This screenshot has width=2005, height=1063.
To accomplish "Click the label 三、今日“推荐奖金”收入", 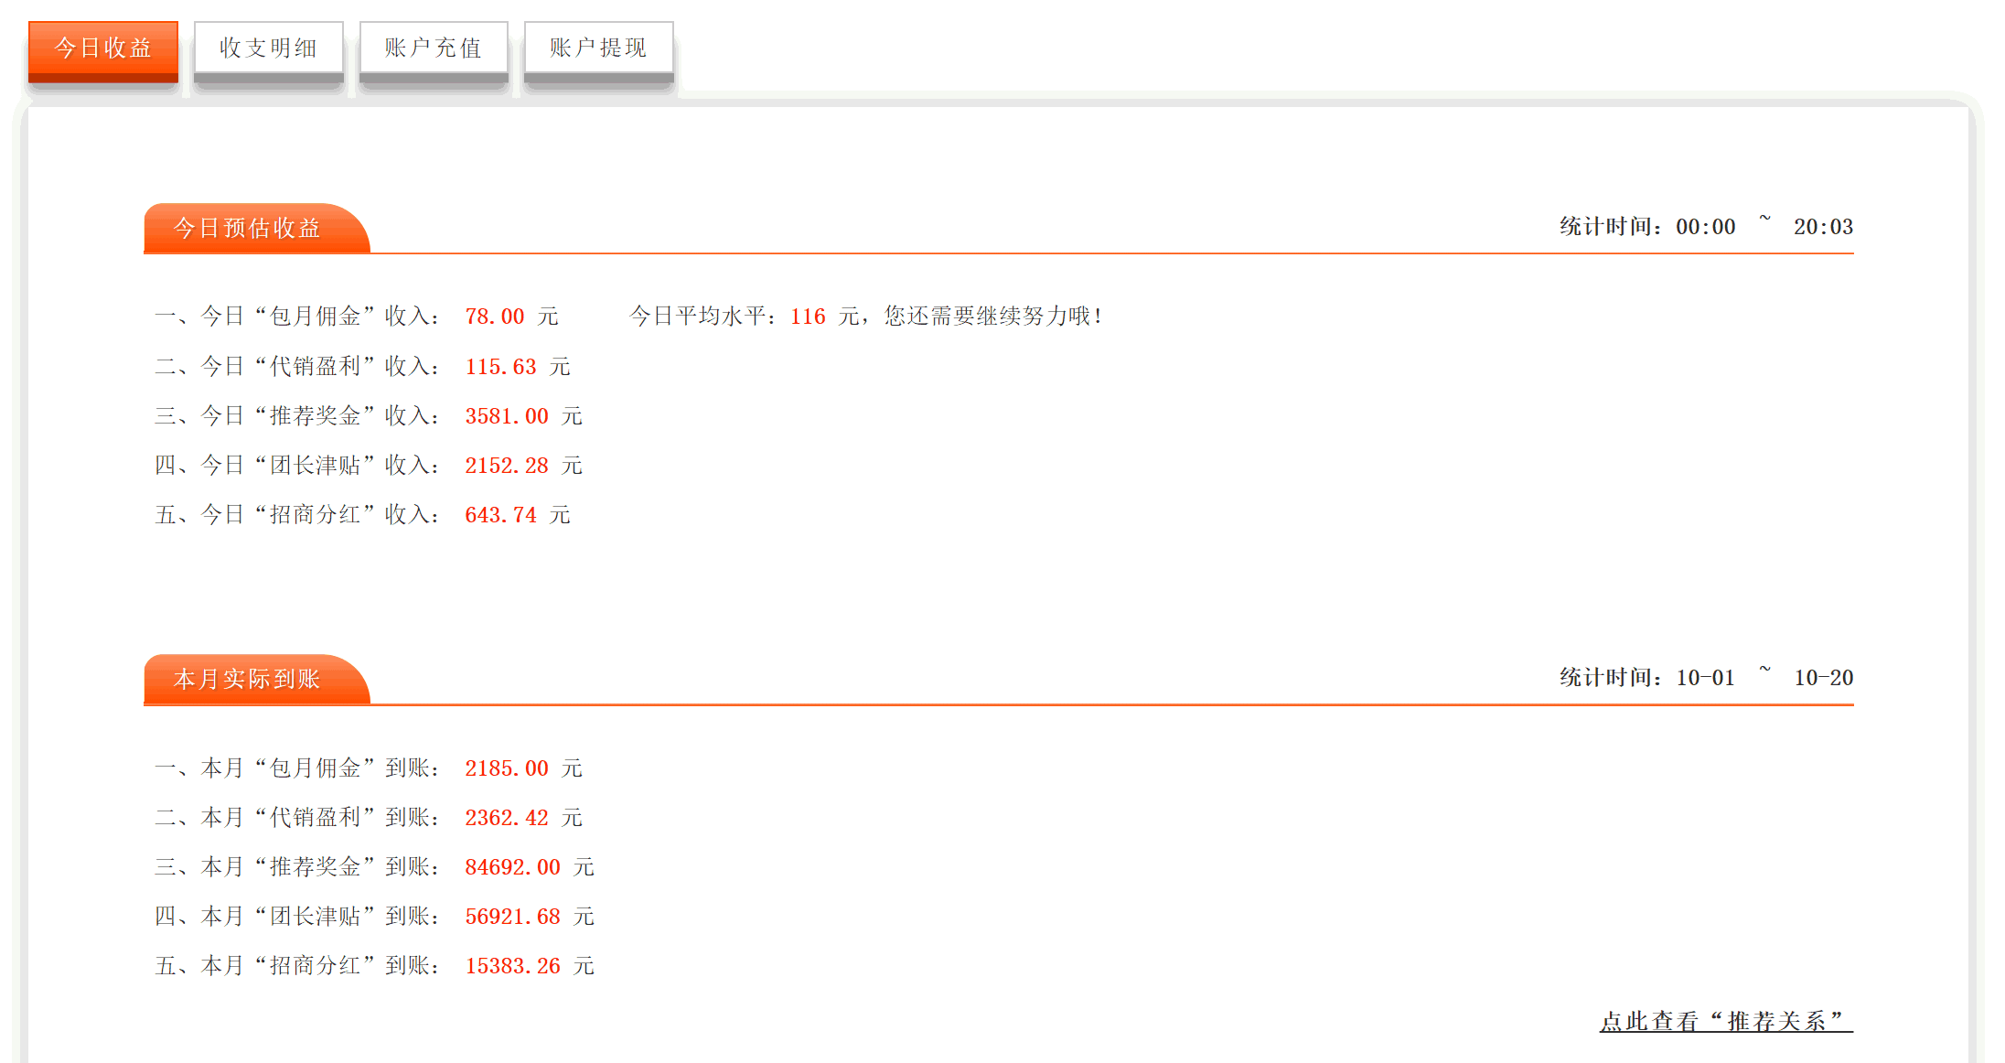I will click(x=297, y=416).
